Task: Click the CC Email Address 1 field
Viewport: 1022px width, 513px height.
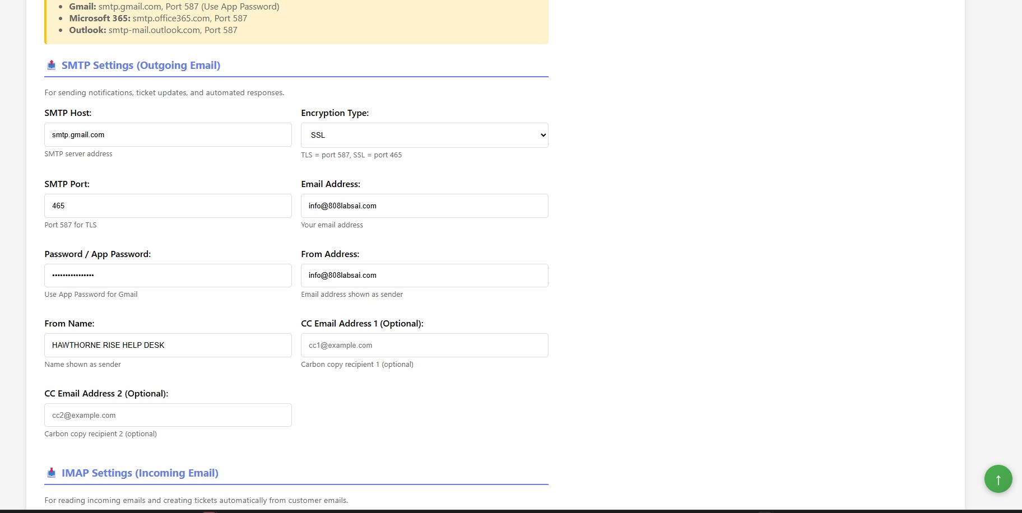Action: (x=424, y=345)
